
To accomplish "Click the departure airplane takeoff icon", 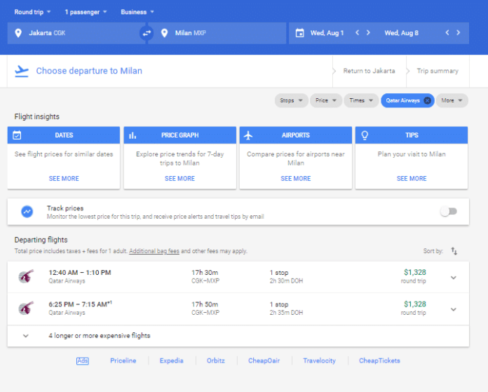I will click(22, 72).
